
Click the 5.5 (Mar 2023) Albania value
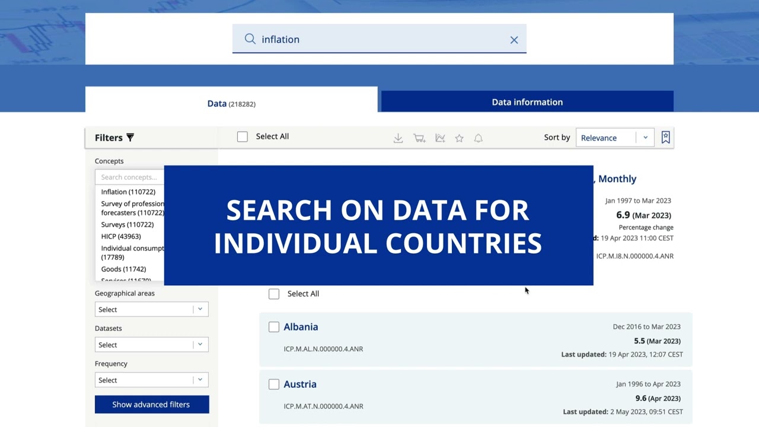point(657,341)
